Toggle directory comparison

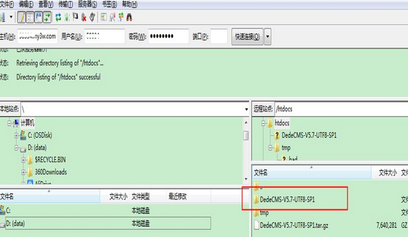(112, 17)
